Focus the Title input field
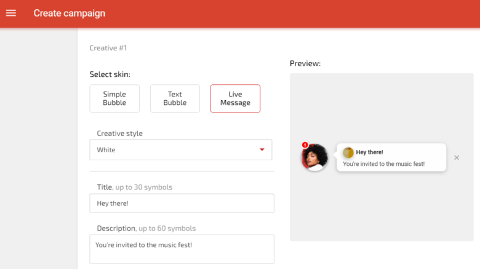Image resolution: width=480 pixels, height=269 pixels. coord(182,203)
